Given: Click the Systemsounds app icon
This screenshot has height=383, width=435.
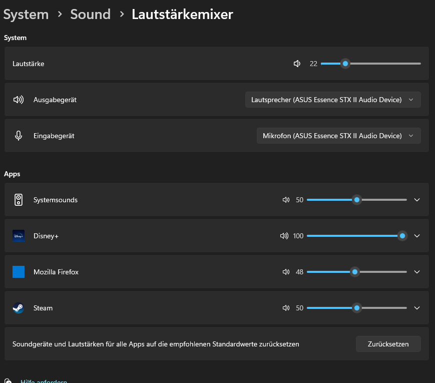Looking at the screenshot, I should [19, 200].
